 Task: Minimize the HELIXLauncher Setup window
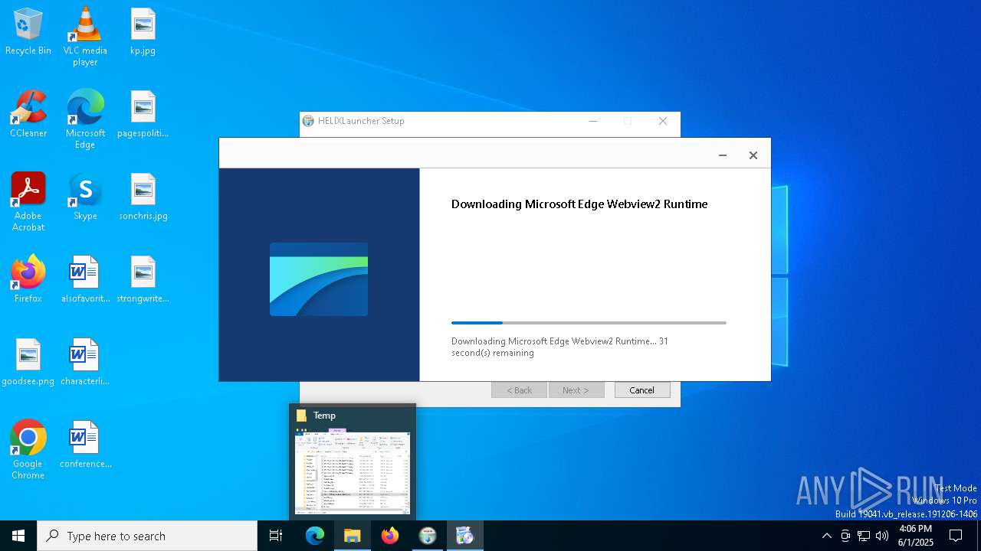pyautogui.click(x=592, y=121)
